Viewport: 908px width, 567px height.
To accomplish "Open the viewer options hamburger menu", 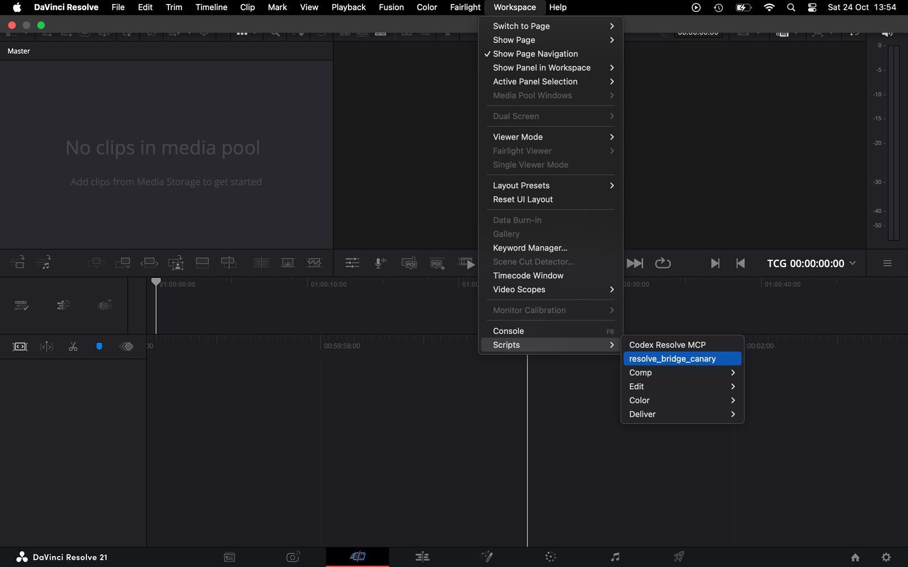I will (887, 263).
